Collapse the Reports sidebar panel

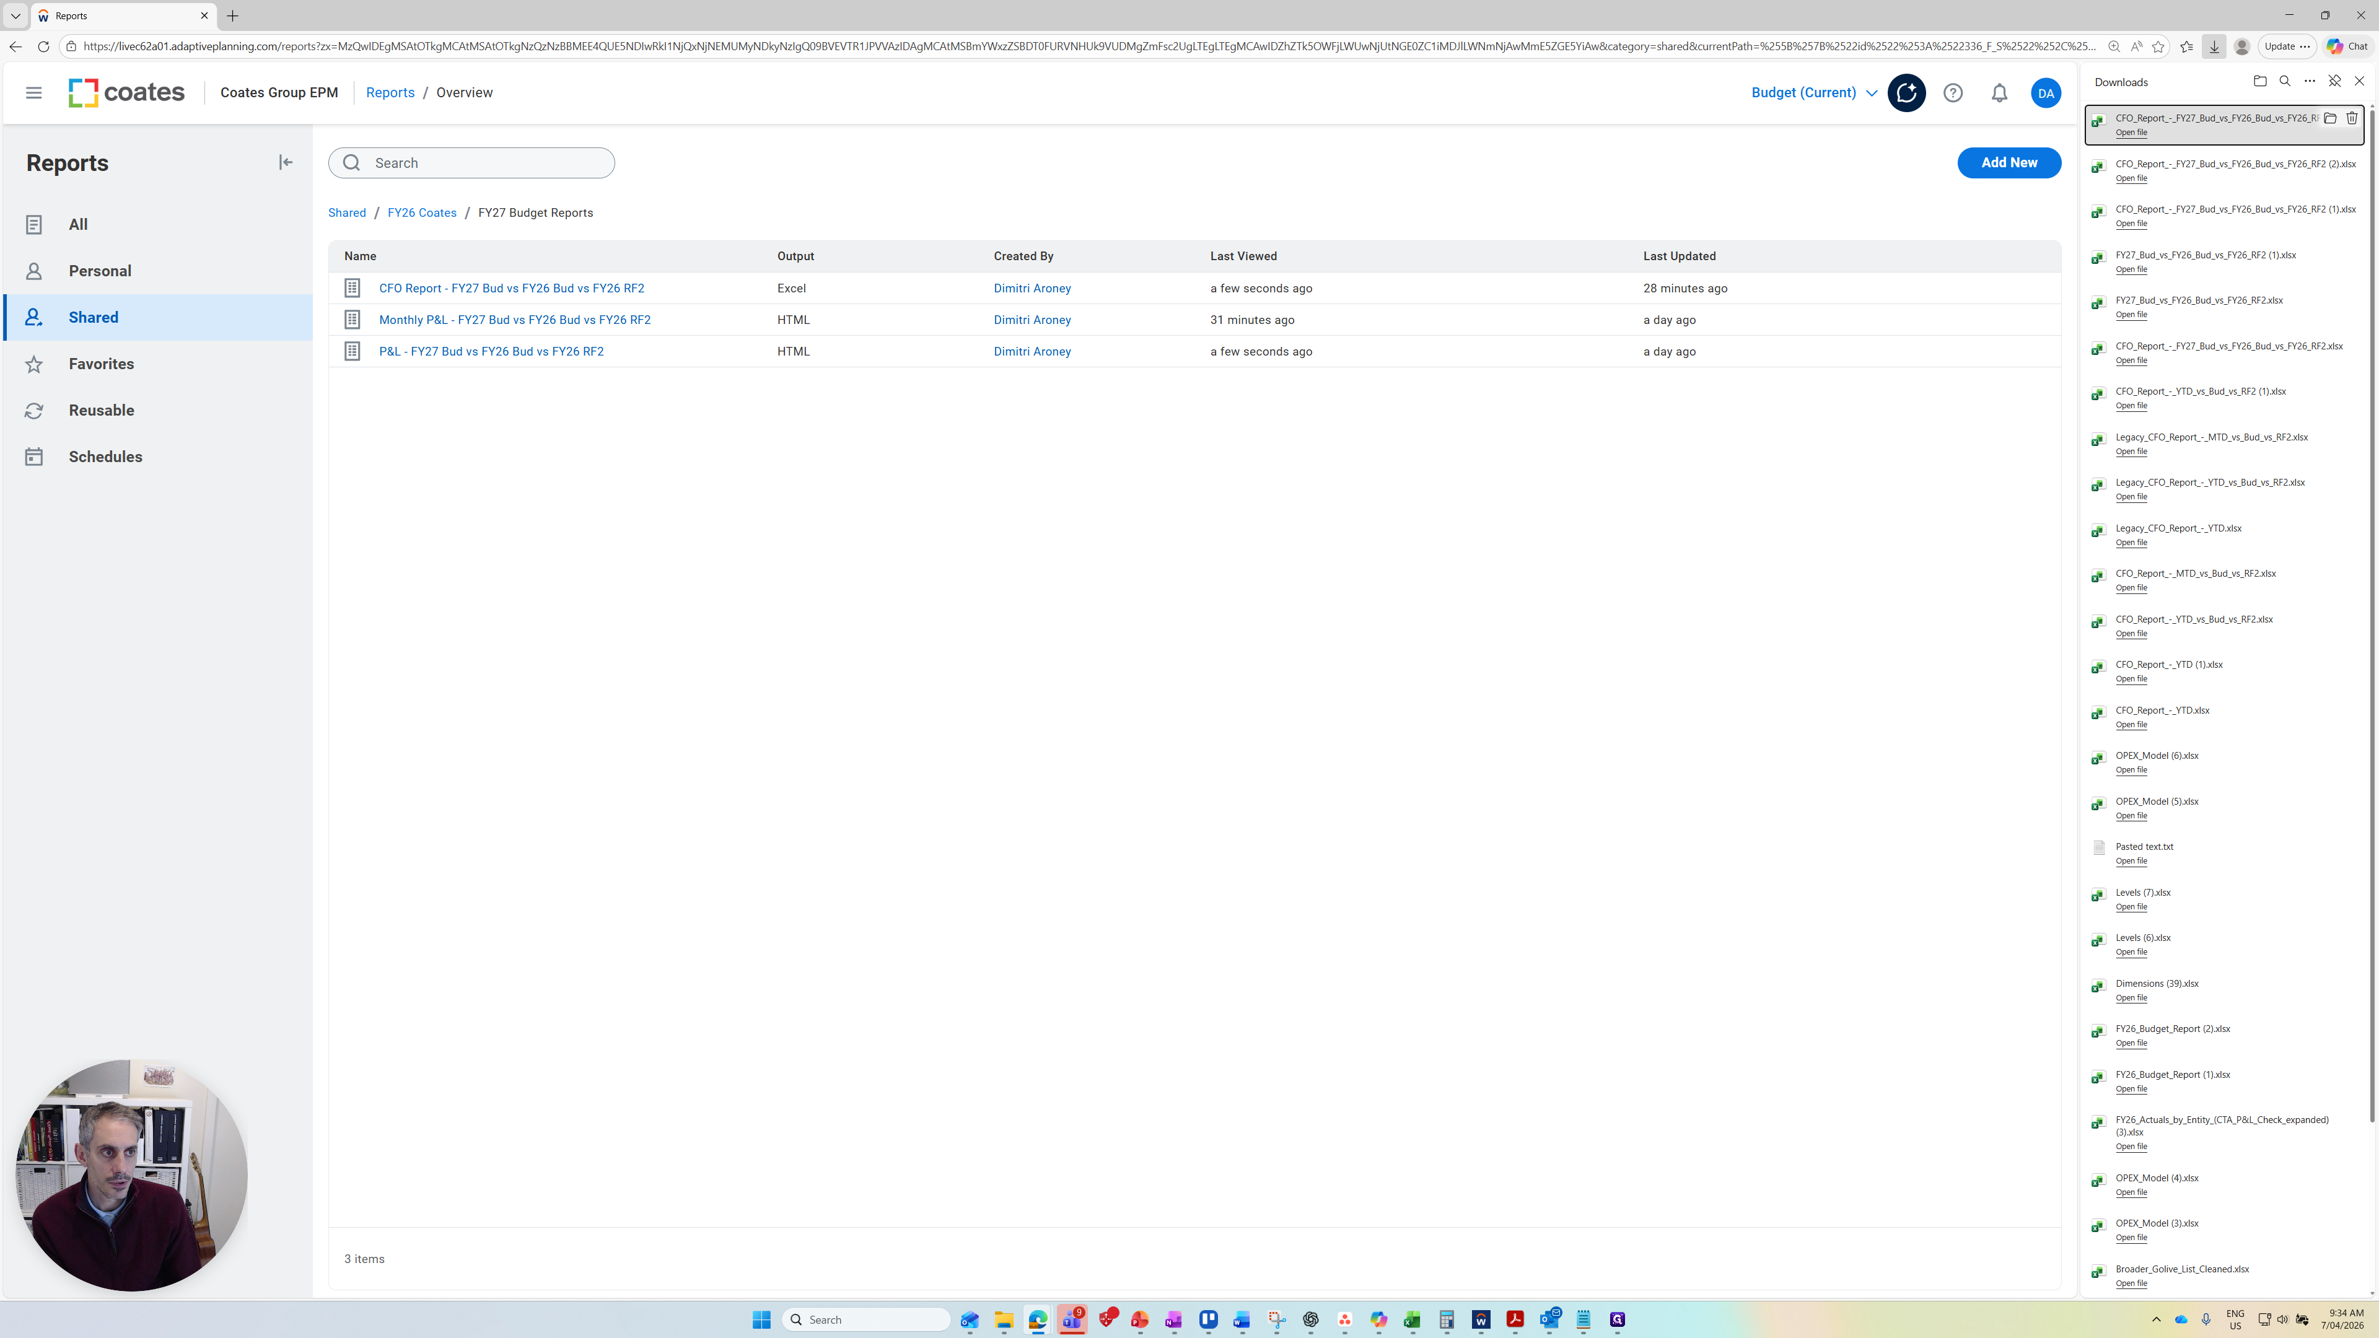[x=286, y=162]
